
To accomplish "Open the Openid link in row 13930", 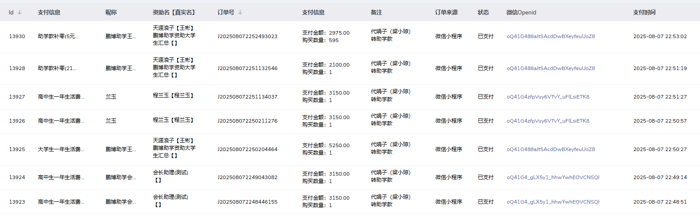I will (551, 36).
